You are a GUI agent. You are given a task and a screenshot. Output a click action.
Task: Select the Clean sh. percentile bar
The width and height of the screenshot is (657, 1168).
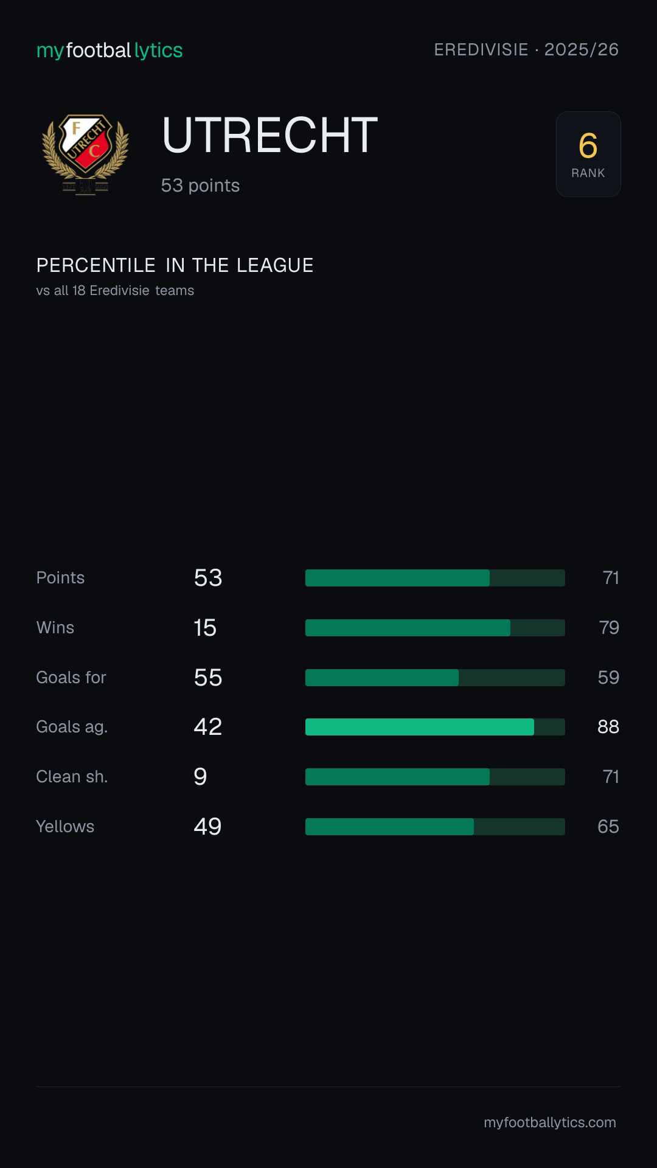(435, 777)
